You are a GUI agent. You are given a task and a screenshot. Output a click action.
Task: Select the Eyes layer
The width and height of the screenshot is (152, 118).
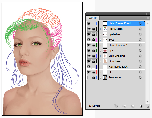(122, 40)
